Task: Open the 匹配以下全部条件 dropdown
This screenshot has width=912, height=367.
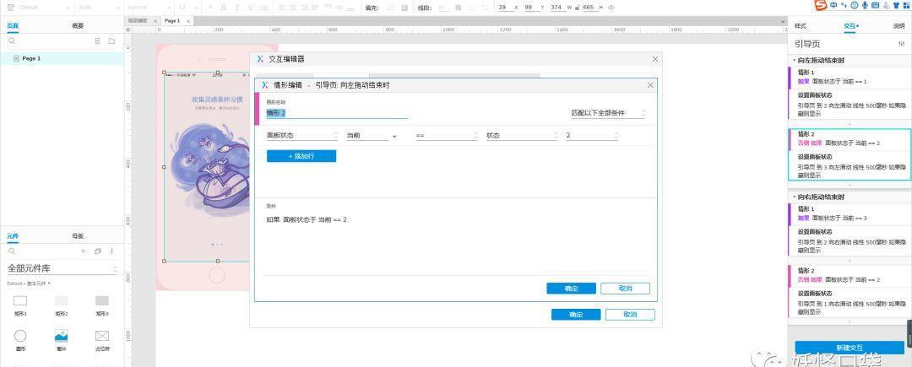Action: [608, 113]
